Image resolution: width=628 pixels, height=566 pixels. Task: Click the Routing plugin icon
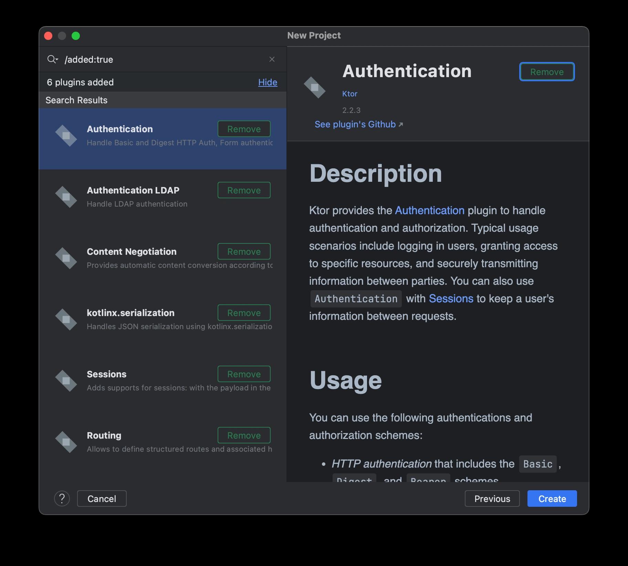coord(66,442)
